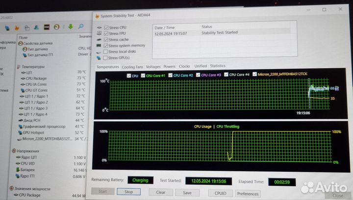The image size is (353, 200).
Task: Uncheck the Stress FPU checkbox
Action: 106,33
